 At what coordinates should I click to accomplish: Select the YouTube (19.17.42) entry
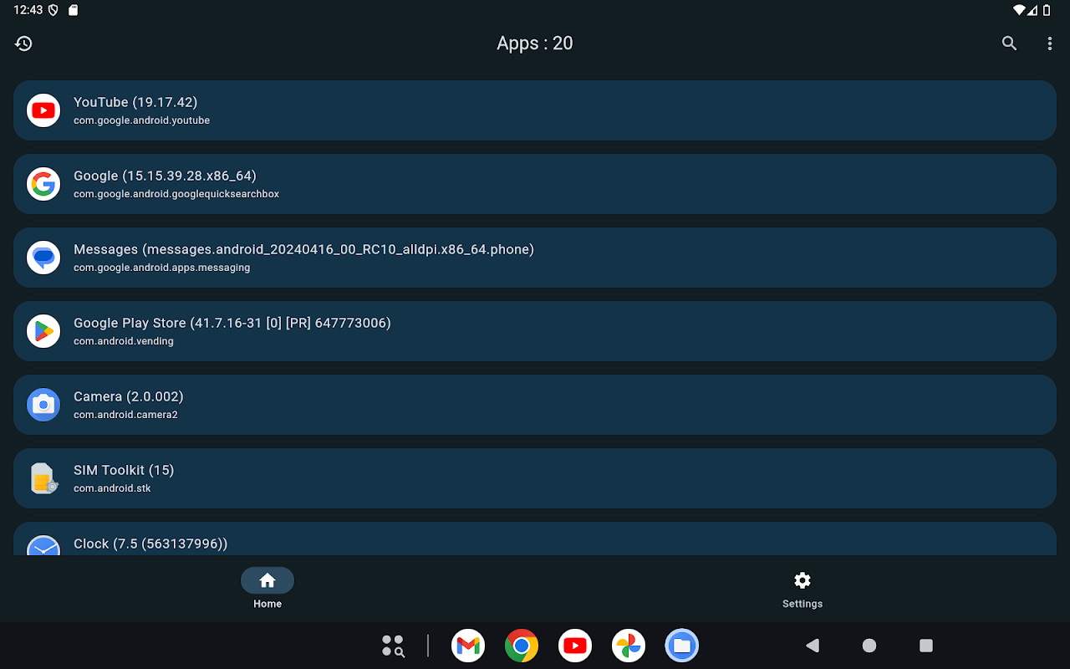(535, 110)
